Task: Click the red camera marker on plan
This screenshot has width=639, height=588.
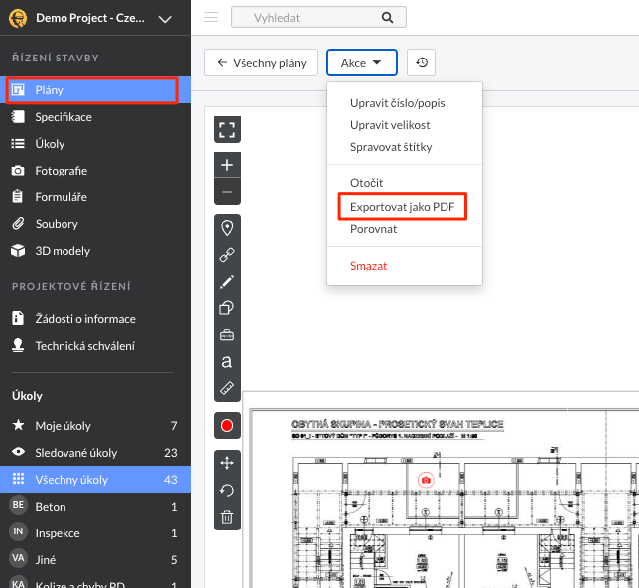Action: 426,480
